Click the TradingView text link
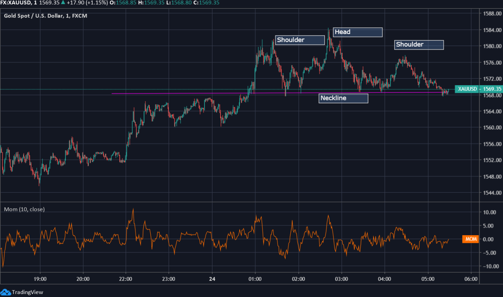Image resolution: width=503 pixels, height=297 pixels. tap(27, 292)
